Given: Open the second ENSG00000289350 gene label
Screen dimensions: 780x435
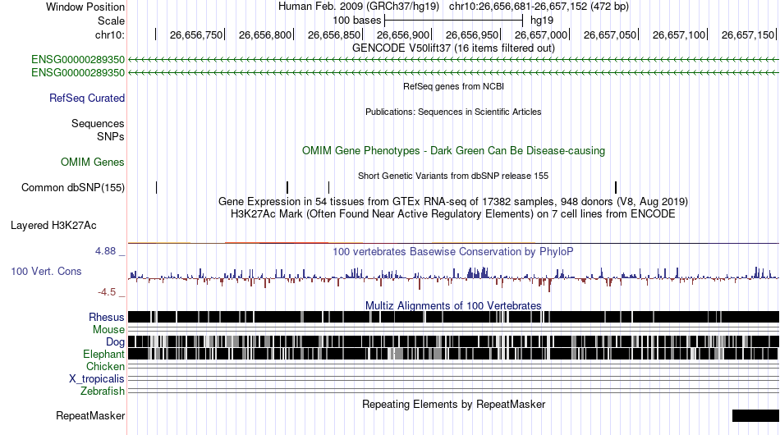Looking at the screenshot, I should [78, 72].
